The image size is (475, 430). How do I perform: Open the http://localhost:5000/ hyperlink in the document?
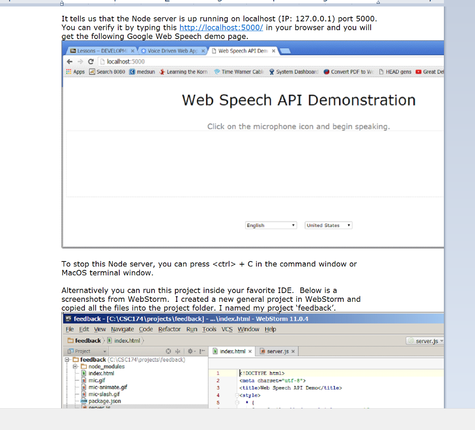coord(221,27)
